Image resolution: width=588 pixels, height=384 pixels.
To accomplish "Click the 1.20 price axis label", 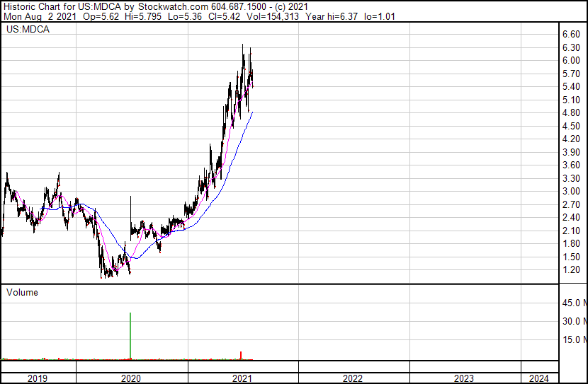I will point(571,270).
